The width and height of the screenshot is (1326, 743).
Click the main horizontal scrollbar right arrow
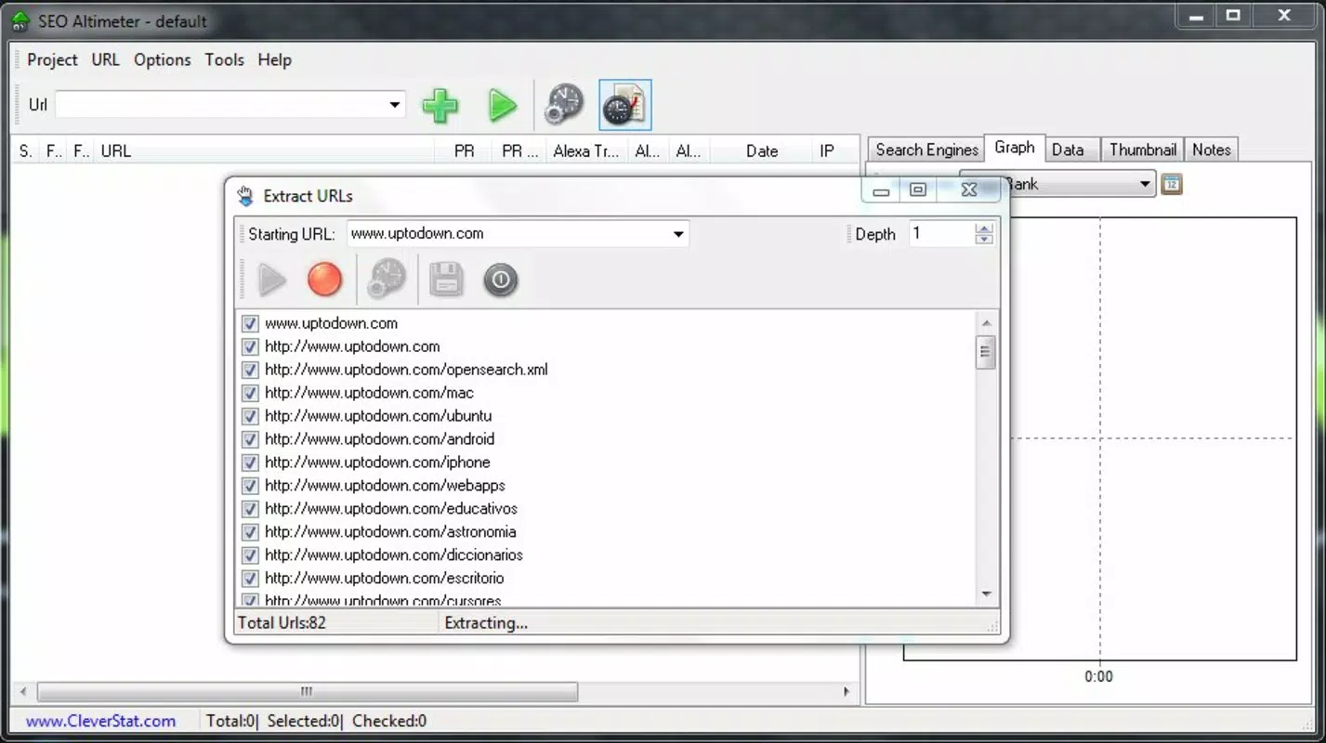(847, 692)
